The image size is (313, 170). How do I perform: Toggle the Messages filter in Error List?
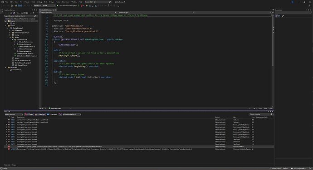click(x=52, y=114)
